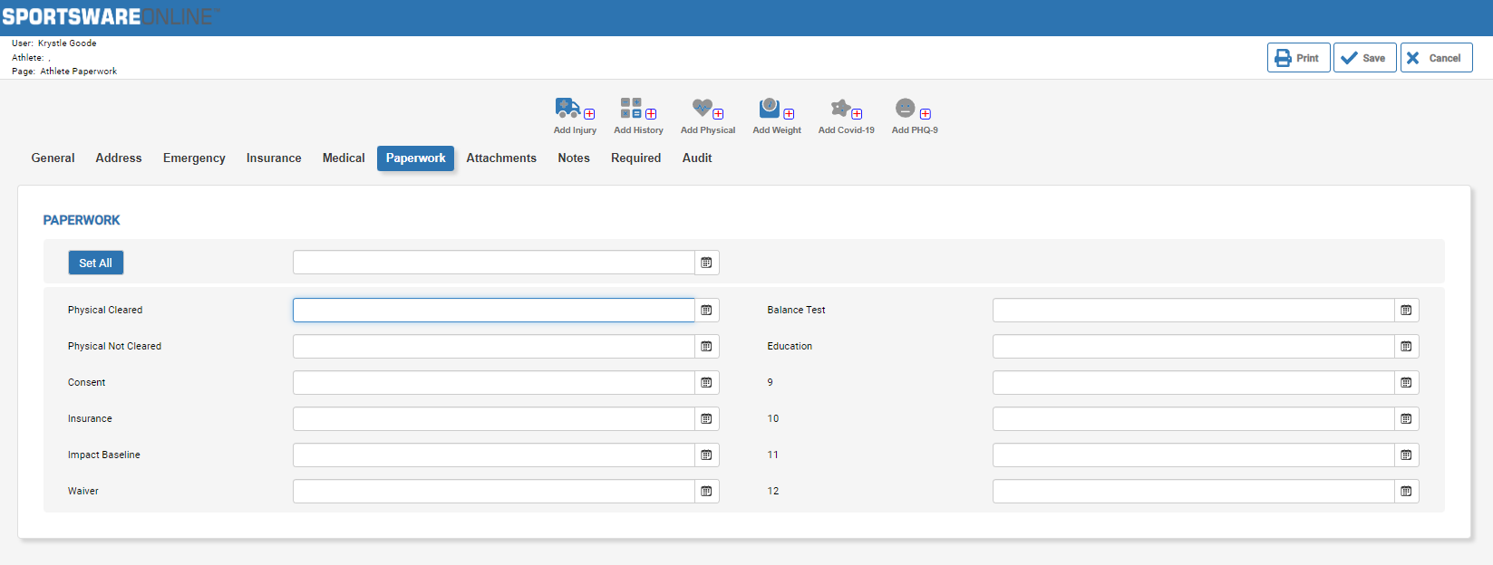
Task: Open calendar picker for Education field
Action: coord(1406,347)
